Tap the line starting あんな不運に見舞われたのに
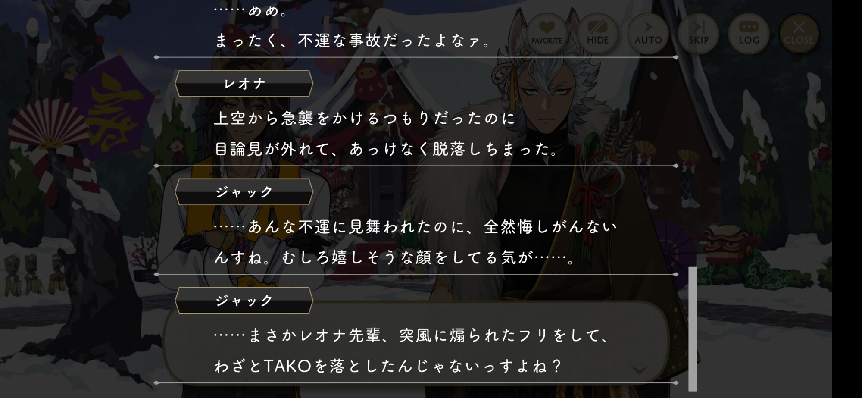The image size is (862, 398). 415,227
